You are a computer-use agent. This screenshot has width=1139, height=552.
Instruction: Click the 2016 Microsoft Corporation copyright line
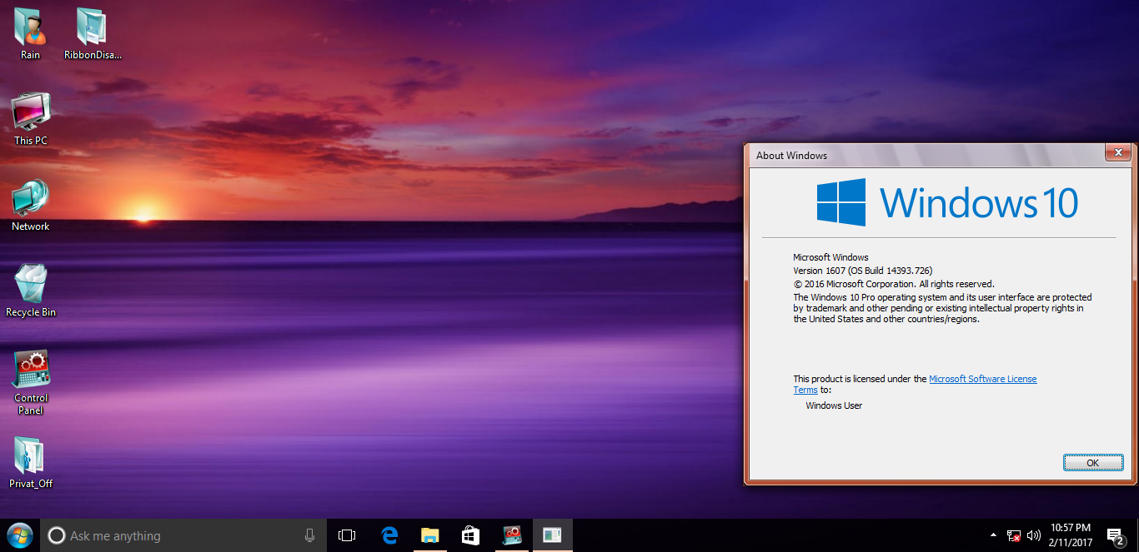click(x=894, y=284)
